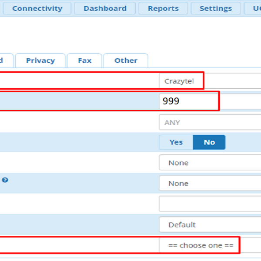Image resolution: width=261 pixels, height=261 pixels.
Task: Switch to the Fax tab
Action: (x=84, y=60)
